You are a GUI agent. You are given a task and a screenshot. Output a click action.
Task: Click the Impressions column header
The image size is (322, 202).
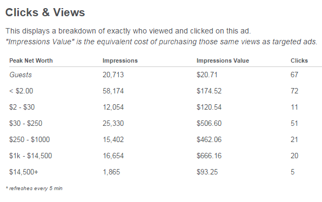click(x=120, y=60)
